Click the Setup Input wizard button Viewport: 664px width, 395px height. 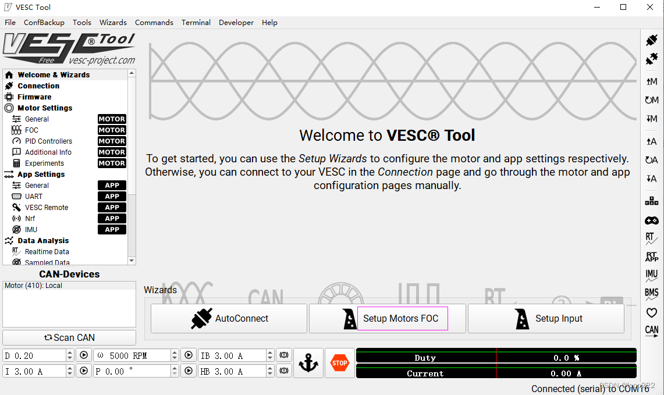(546, 318)
